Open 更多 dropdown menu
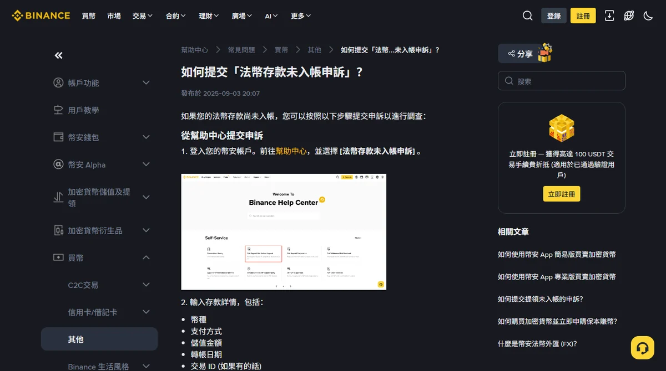 click(x=301, y=16)
